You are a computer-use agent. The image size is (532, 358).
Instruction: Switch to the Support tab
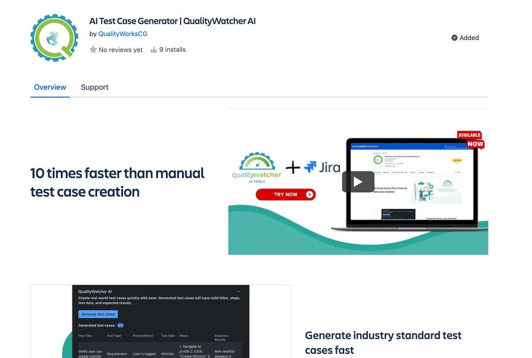point(94,87)
